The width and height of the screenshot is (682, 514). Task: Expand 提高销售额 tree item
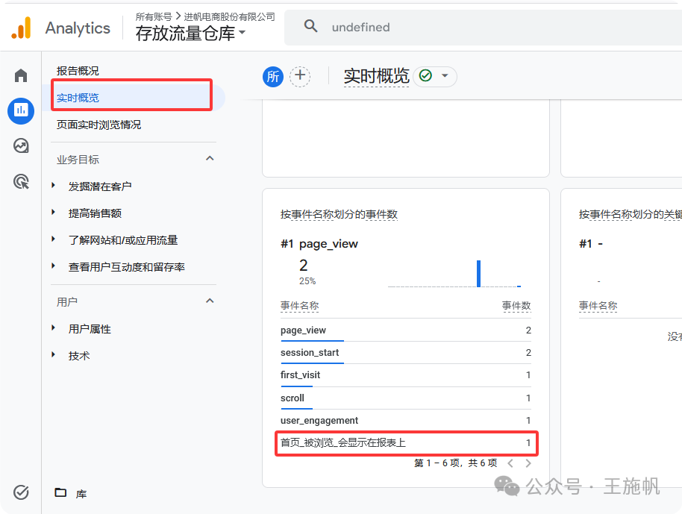click(x=53, y=212)
